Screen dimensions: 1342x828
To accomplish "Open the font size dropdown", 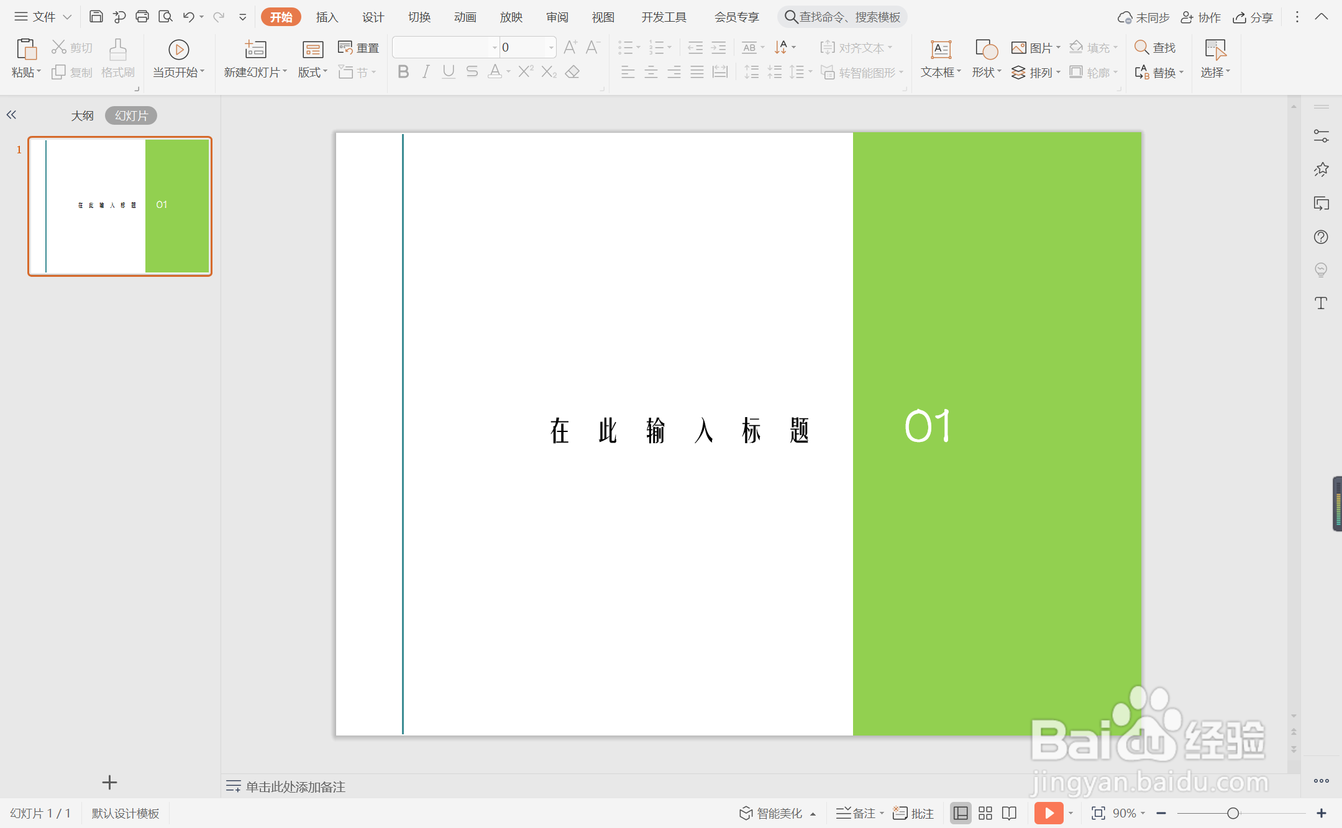I will pyautogui.click(x=549, y=47).
